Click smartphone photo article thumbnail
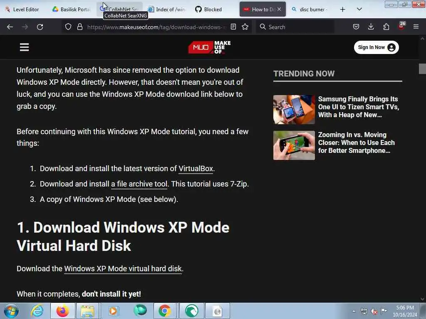The height and width of the screenshot is (319, 426). click(x=294, y=145)
